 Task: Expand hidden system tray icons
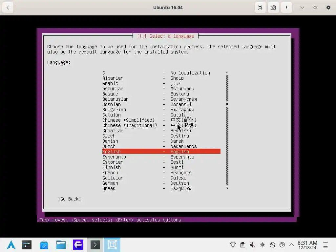pos(291,245)
